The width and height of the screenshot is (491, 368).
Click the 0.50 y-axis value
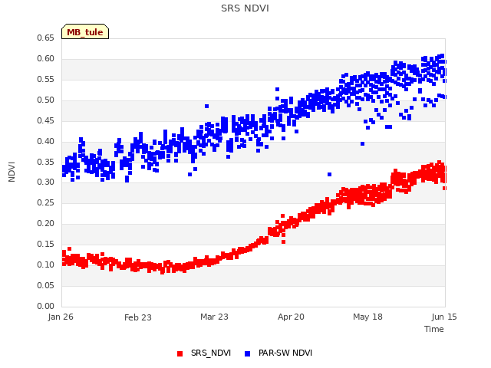tap(45, 100)
